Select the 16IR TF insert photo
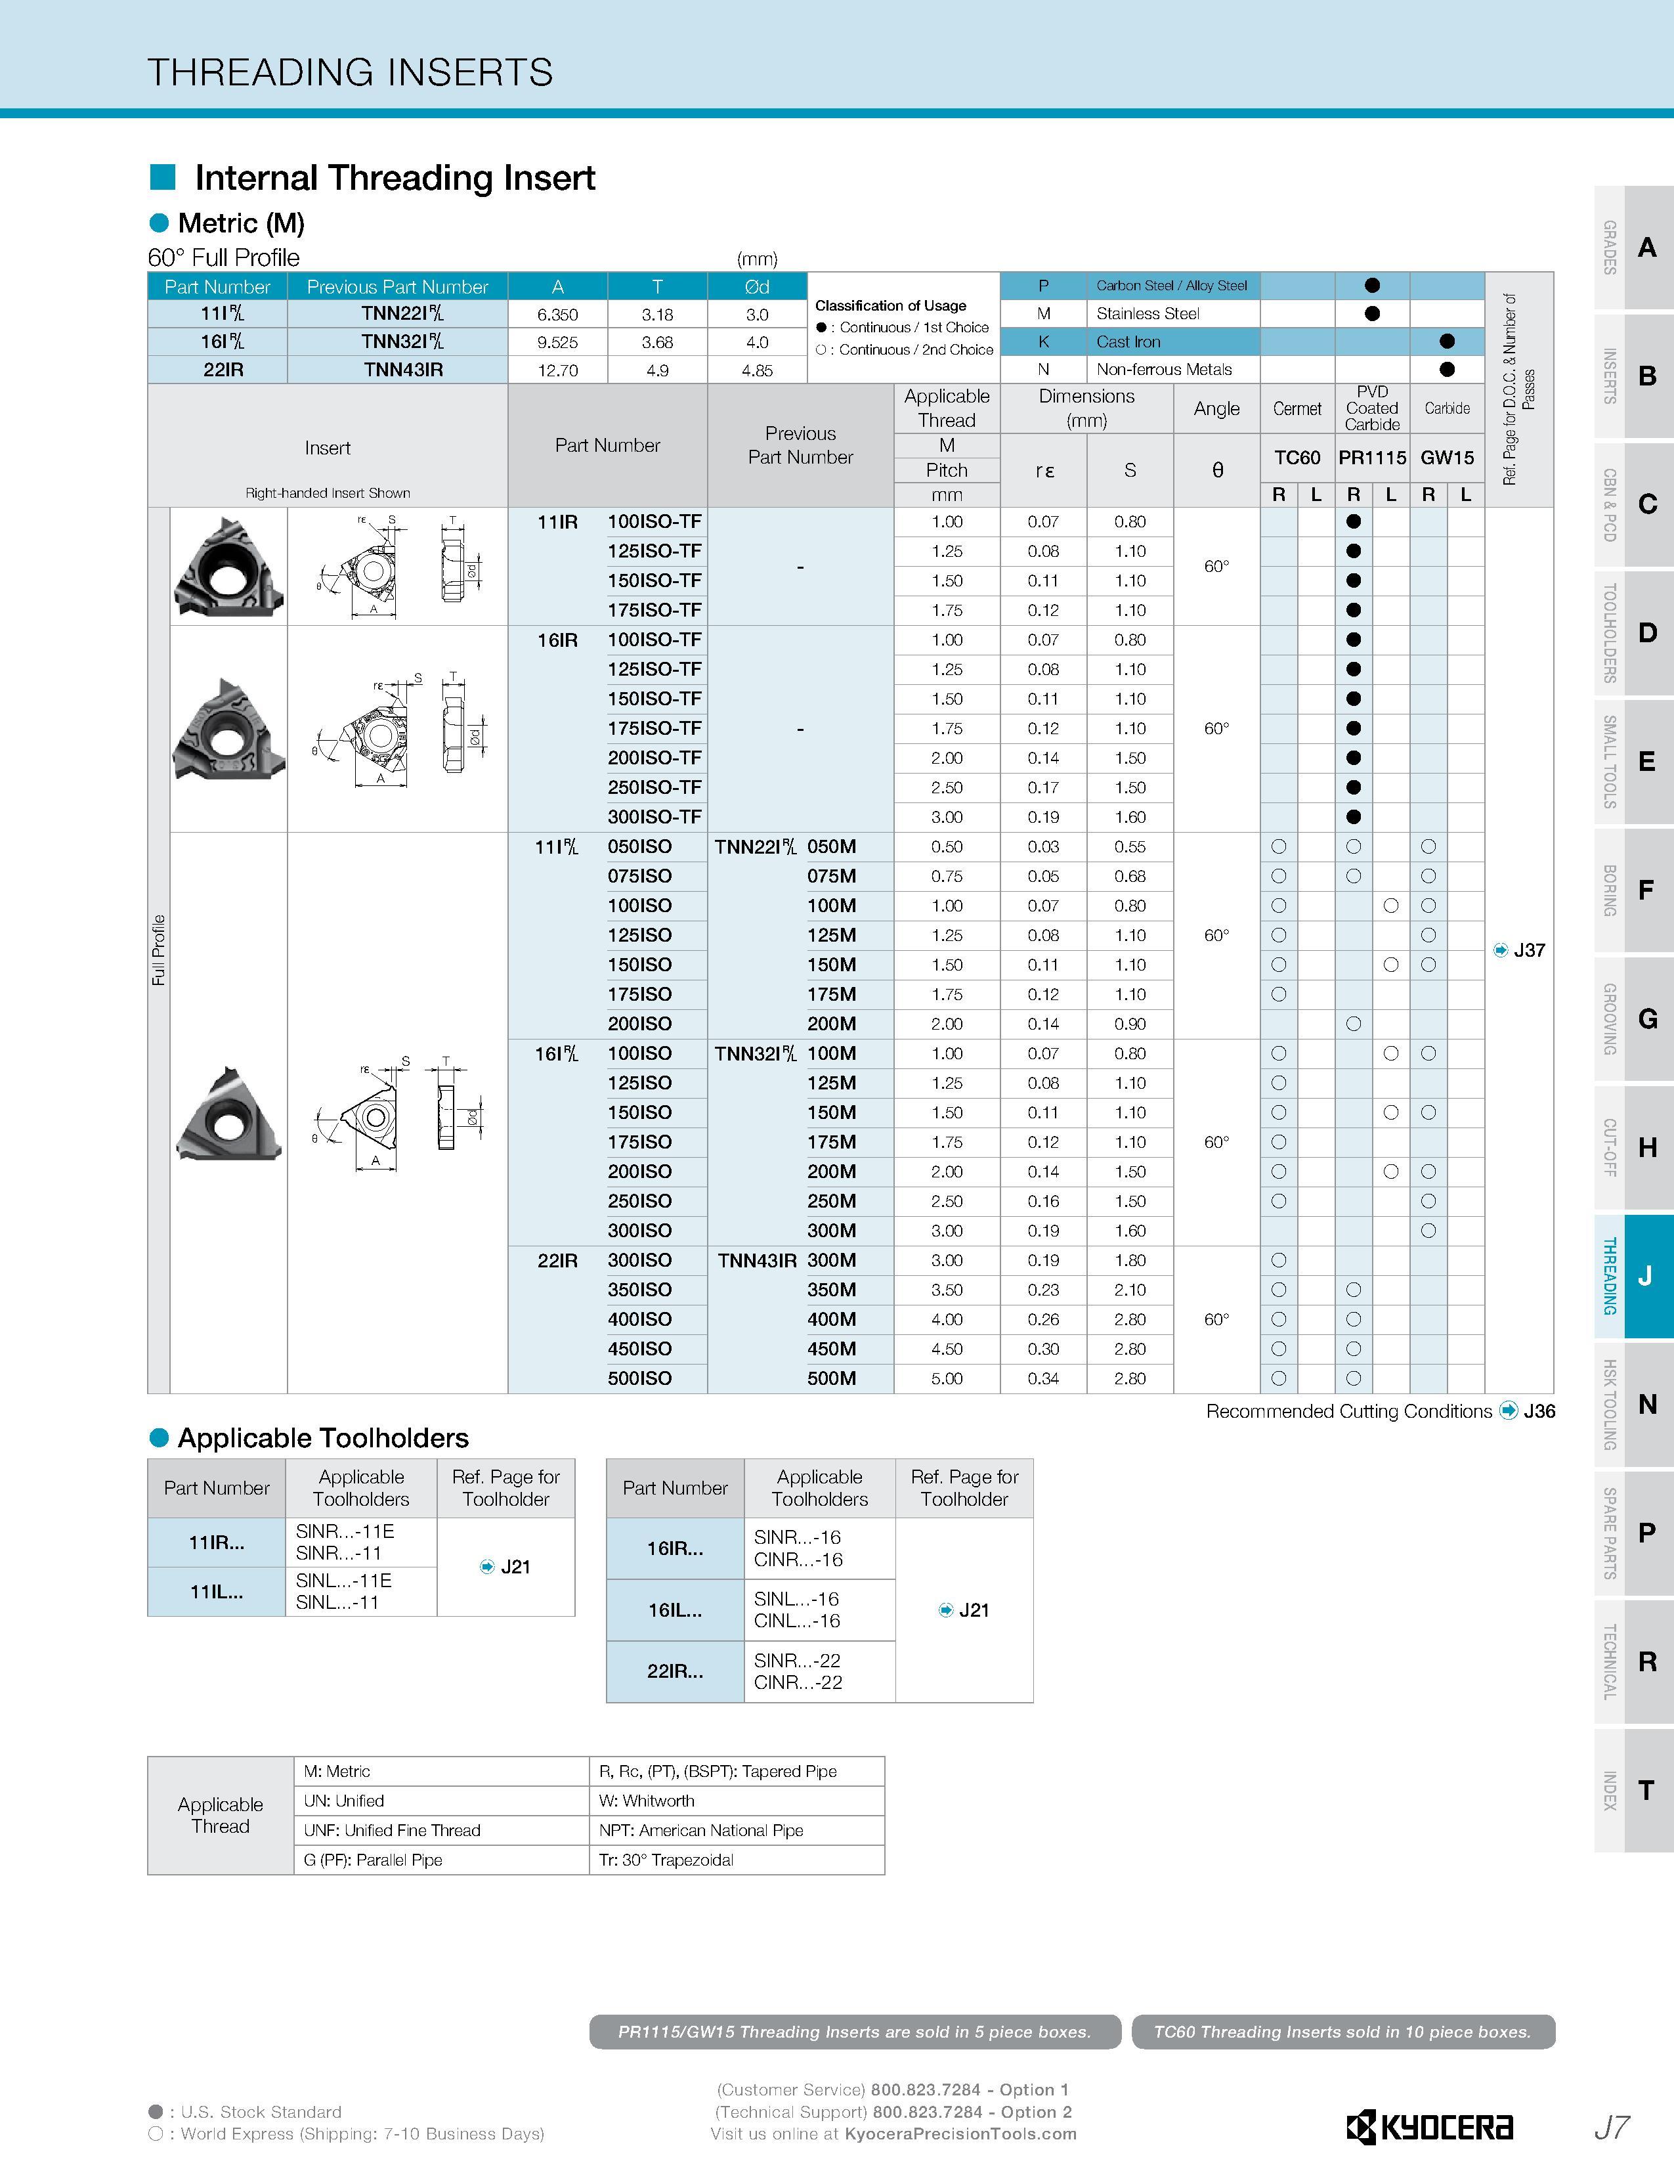The image size is (1674, 2167). (x=229, y=730)
